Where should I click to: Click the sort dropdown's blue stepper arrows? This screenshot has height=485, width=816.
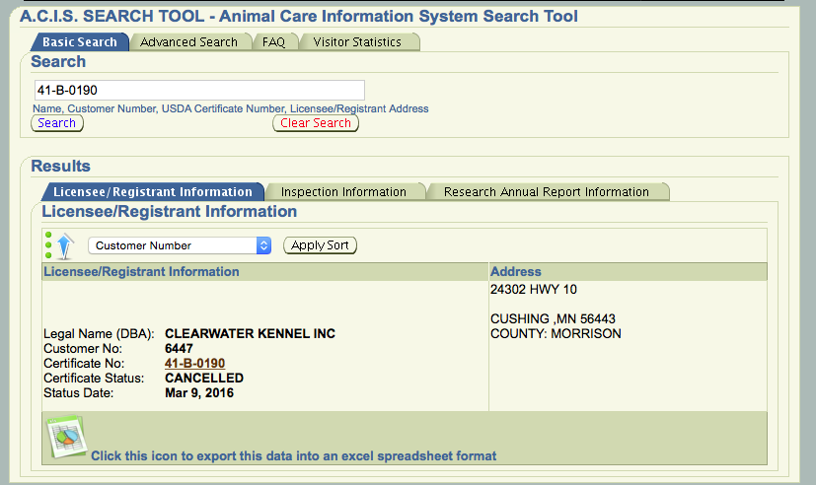coord(263,245)
